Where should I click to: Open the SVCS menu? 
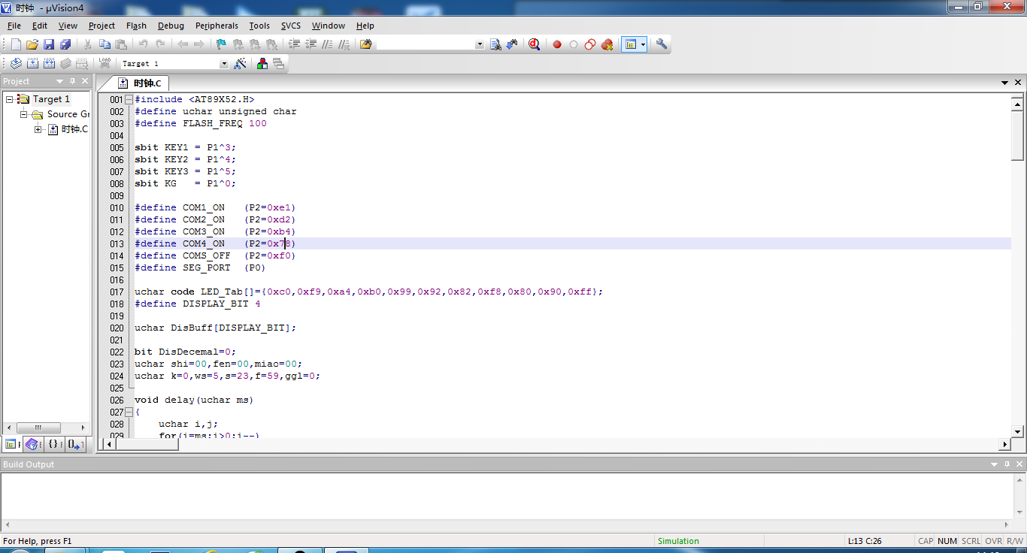291,26
